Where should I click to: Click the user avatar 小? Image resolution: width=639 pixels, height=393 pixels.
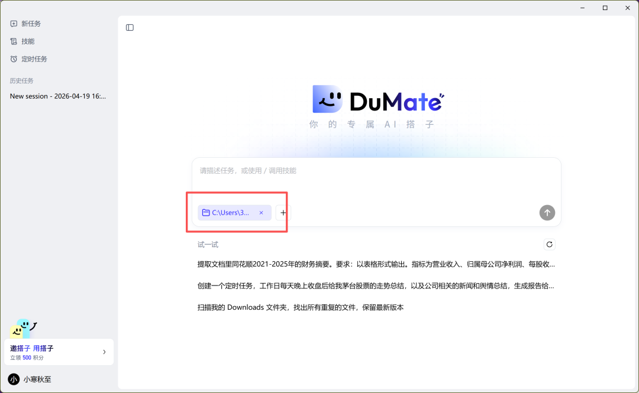pyautogui.click(x=14, y=379)
